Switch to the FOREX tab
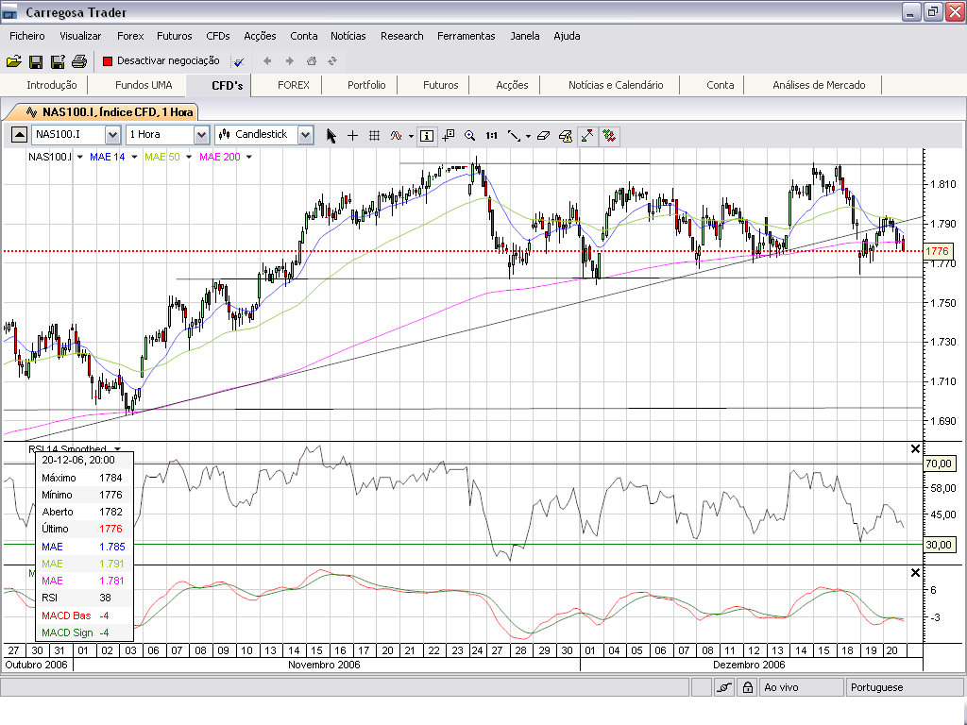This screenshot has height=725, width=967. click(x=293, y=85)
